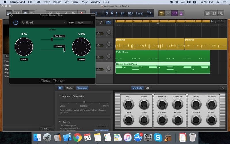Toggle the Library panel button
Image resolution: width=230 pixels, height=144 pixels.
click(9, 12)
